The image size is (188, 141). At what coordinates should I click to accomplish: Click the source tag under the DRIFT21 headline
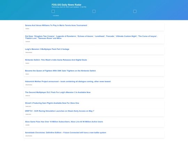point(28,114)
